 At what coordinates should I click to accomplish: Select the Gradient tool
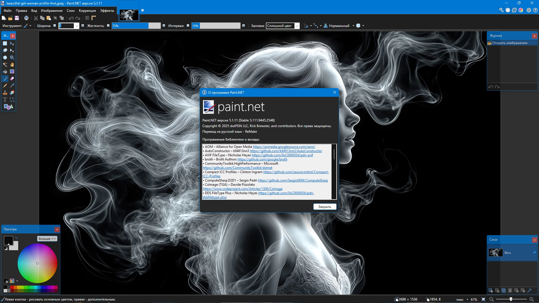point(12,72)
